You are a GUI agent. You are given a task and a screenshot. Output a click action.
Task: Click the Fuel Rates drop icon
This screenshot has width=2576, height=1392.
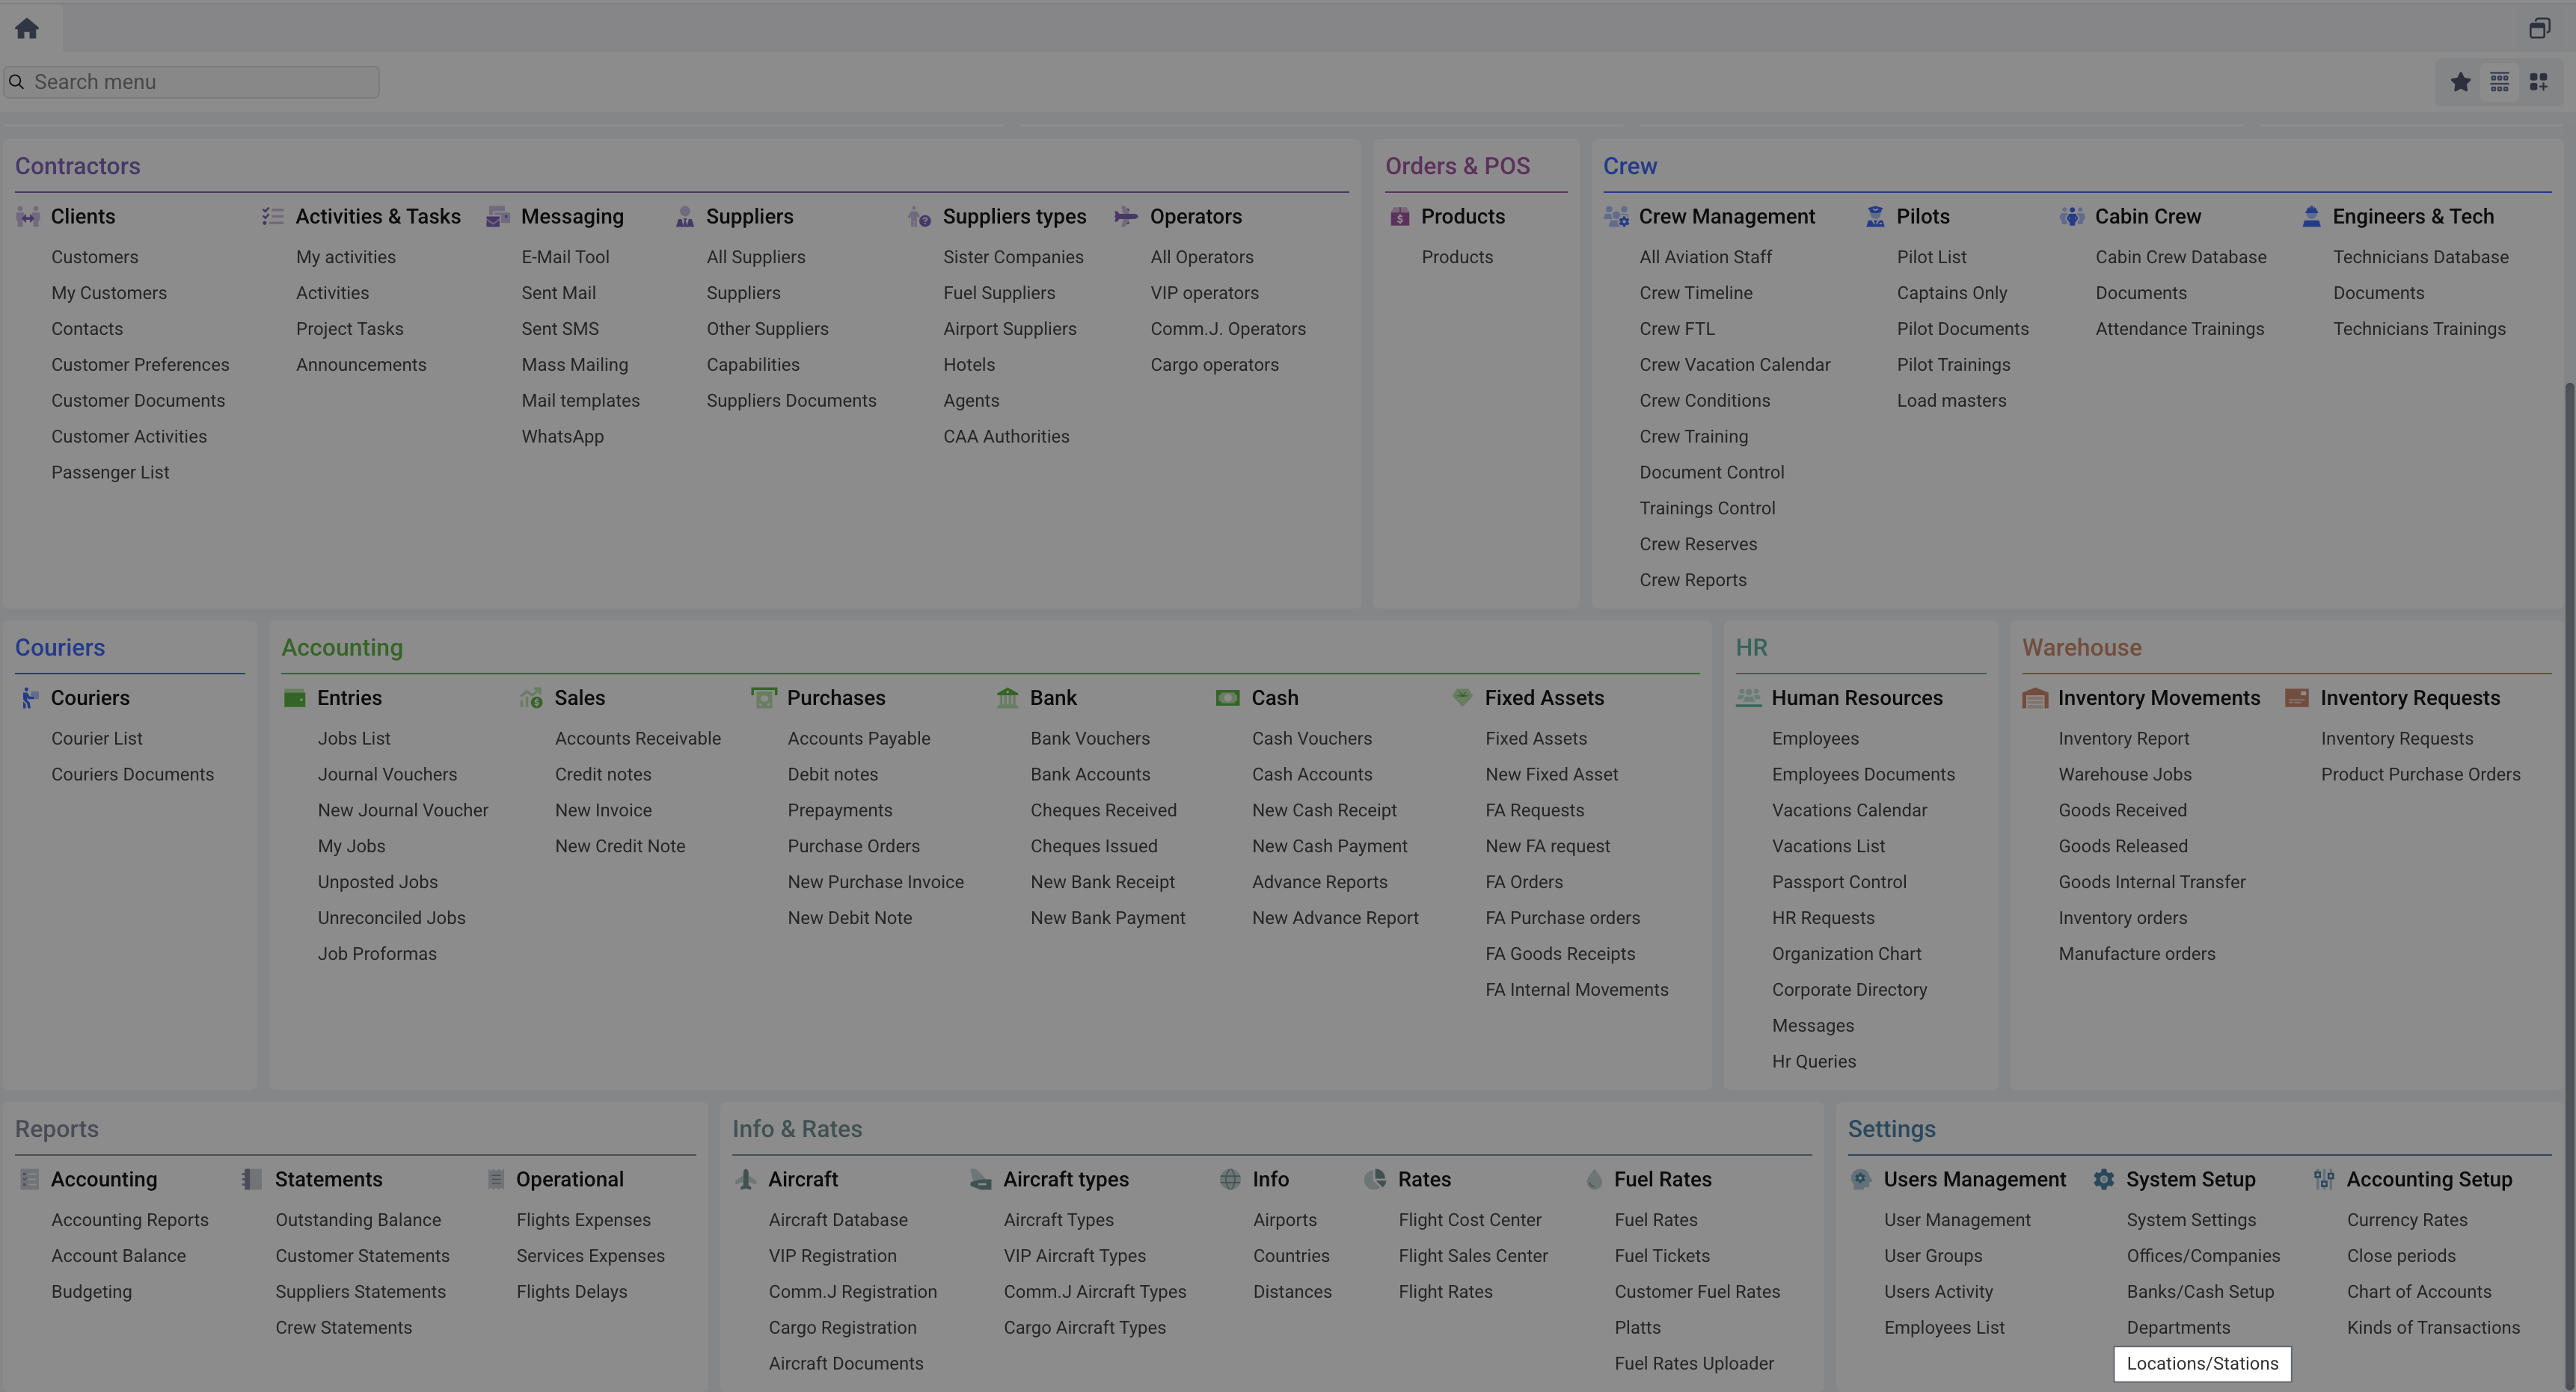tap(1594, 1180)
